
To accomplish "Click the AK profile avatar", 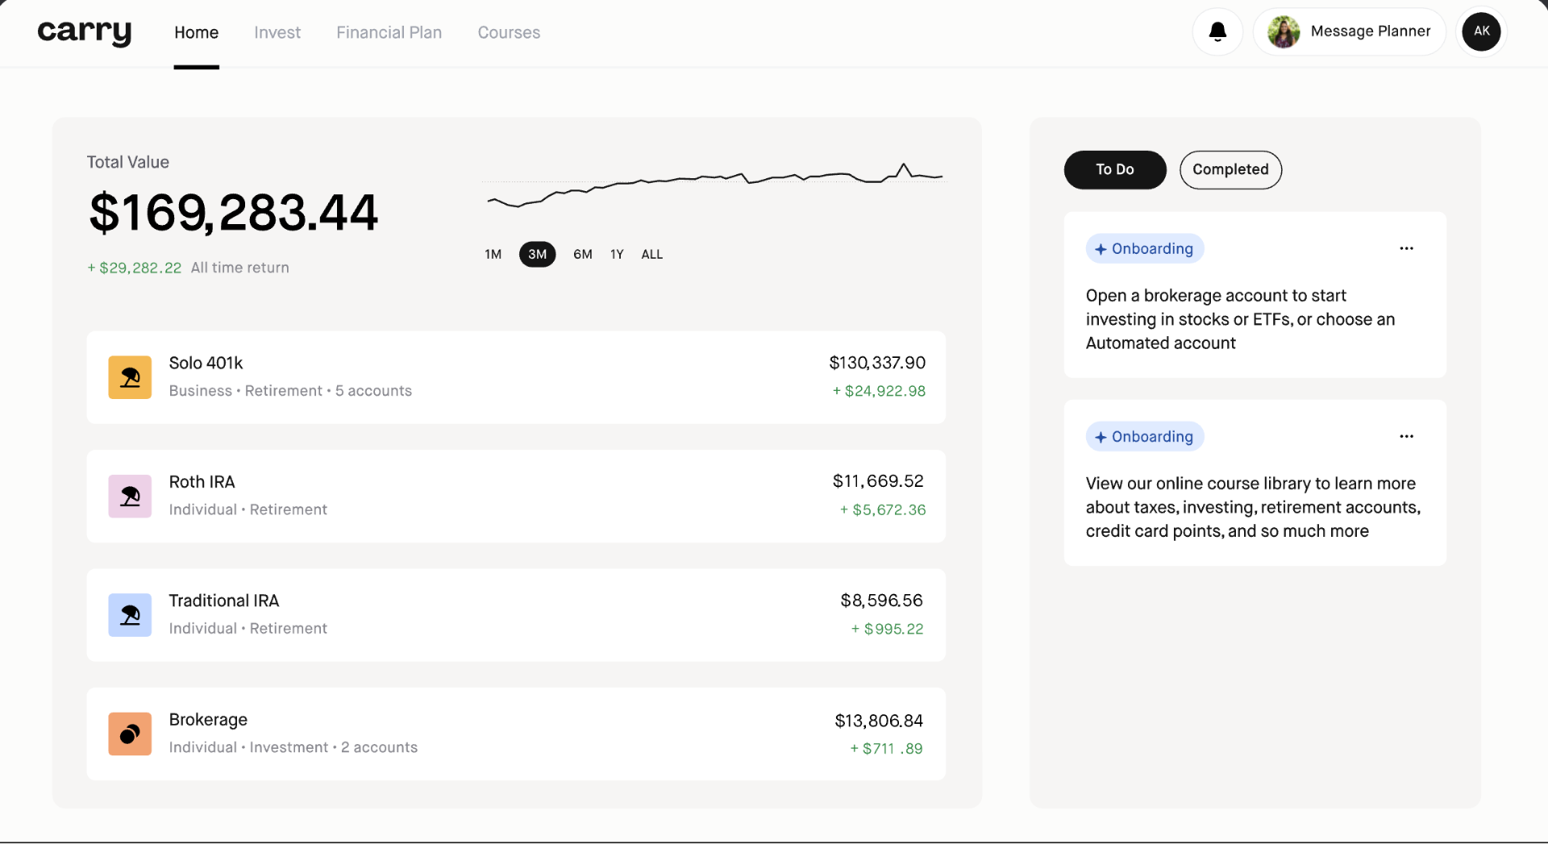I will [1481, 31].
